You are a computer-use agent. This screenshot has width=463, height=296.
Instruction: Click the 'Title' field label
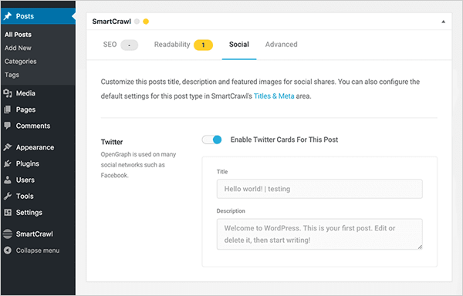[x=222, y=172]
